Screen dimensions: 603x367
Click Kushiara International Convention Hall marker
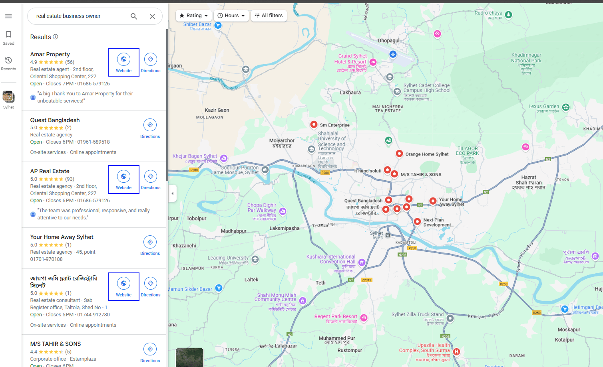(362, 262)
